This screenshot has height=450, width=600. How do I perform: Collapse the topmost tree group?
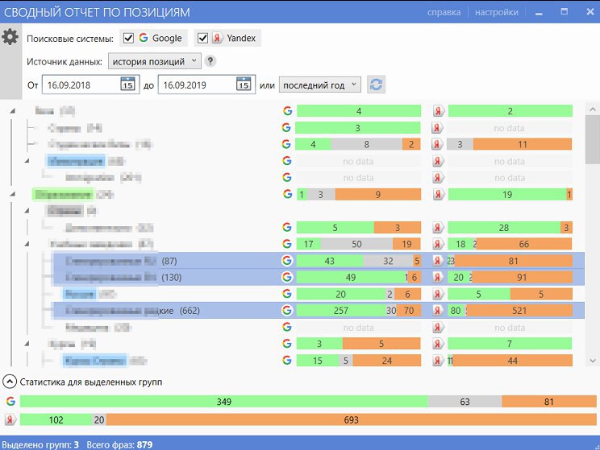pyautogui.click(x=13, y=111)
